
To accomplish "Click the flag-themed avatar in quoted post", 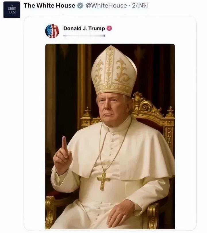I will (x=52, y=31).
